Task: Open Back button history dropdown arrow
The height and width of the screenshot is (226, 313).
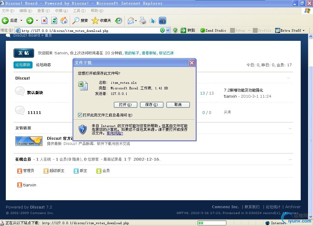Action: [x=21, y=21]
